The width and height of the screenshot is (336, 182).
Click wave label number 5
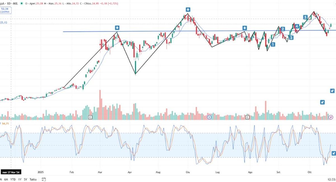[x=305, y=17]
